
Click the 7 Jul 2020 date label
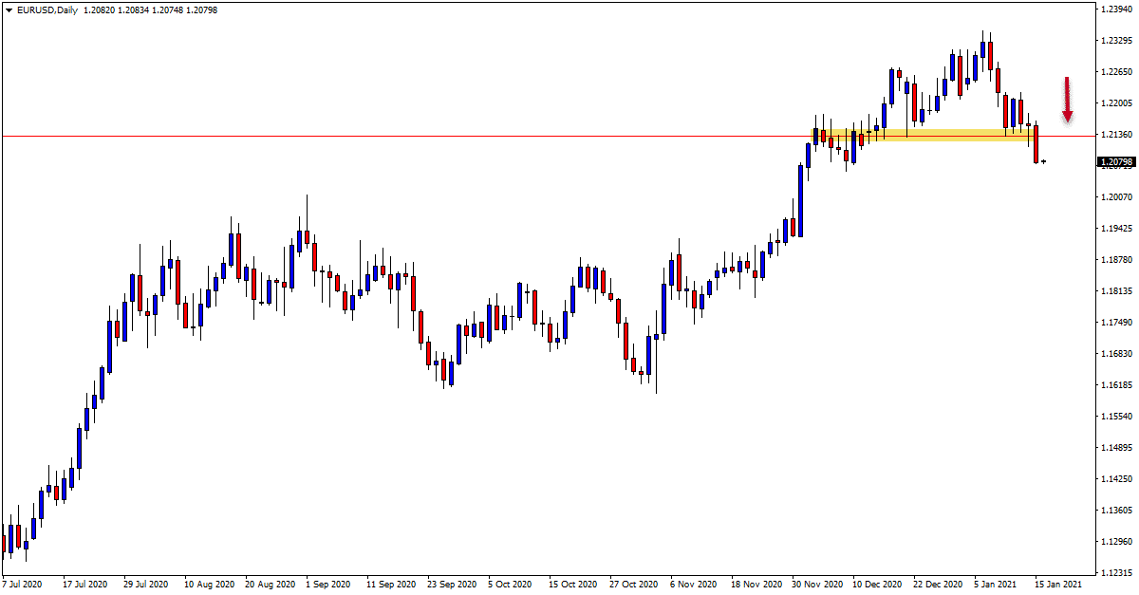coord(23,585)
